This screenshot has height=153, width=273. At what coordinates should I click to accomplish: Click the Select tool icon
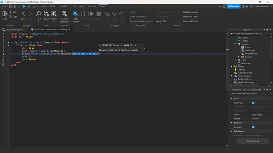click(x=54, y=14)
